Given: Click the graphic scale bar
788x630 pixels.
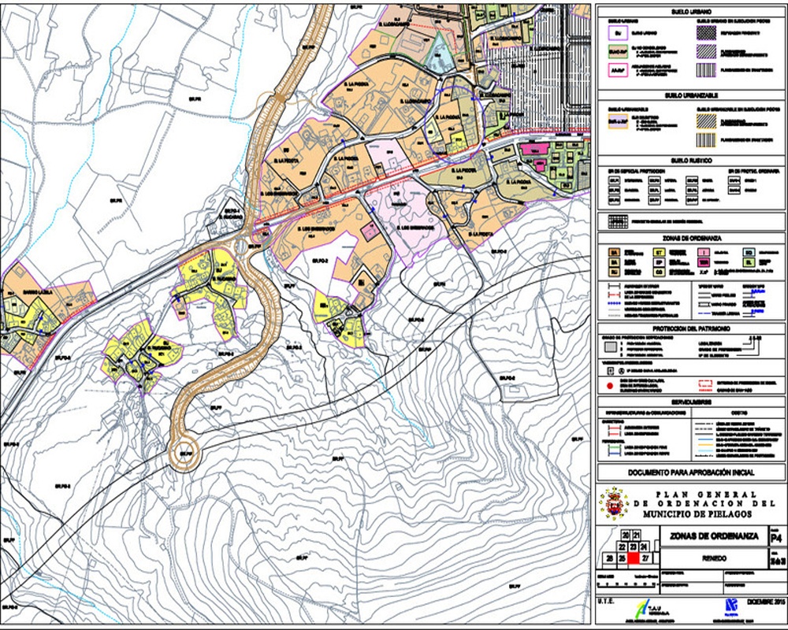Looking at the screenshot, I should point(626,586).
